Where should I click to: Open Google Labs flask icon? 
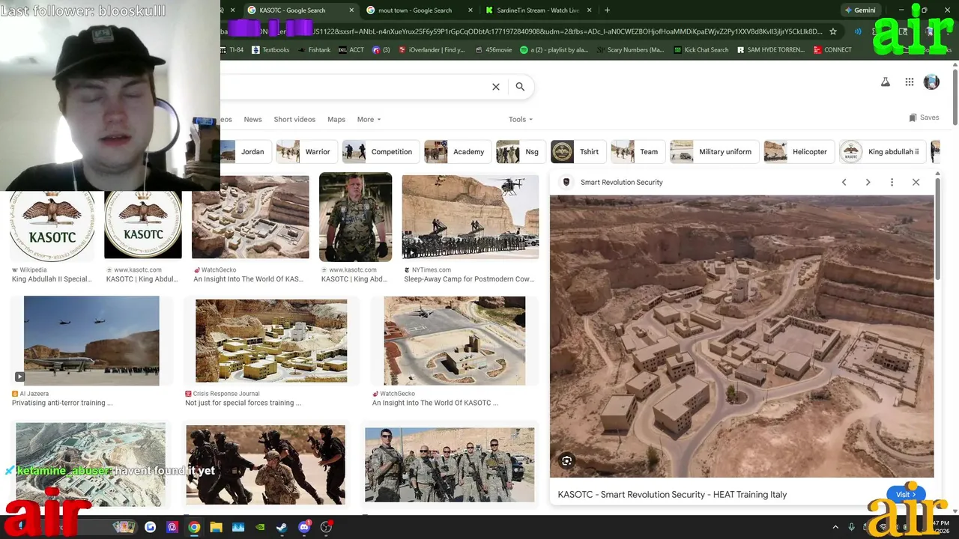click(886, 82)
